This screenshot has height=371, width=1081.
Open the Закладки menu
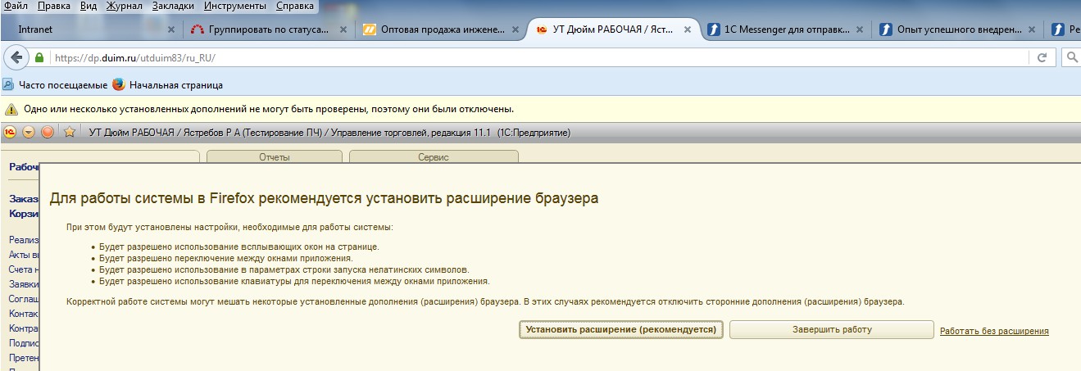click(174, 7)
